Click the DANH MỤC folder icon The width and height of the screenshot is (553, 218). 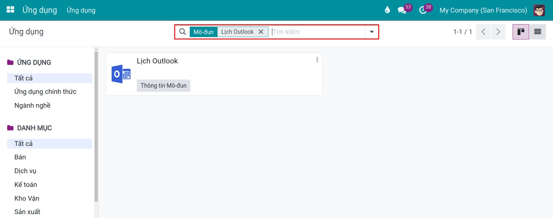tap(10, 128)
